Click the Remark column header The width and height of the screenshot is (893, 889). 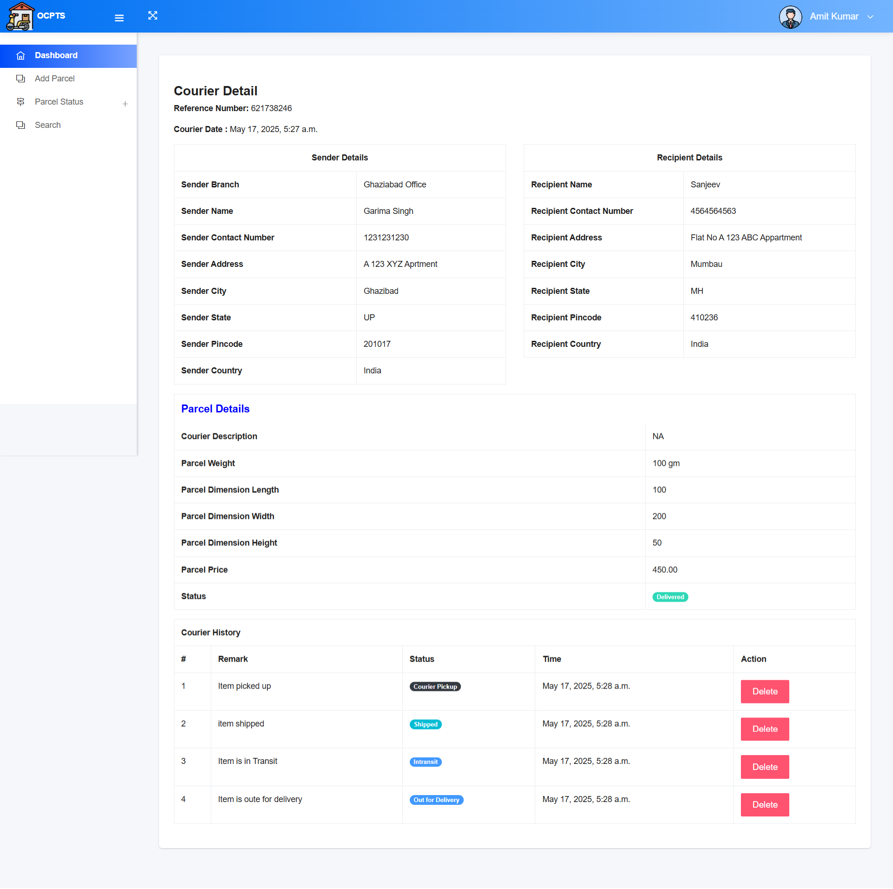click(x=233, y=659)
